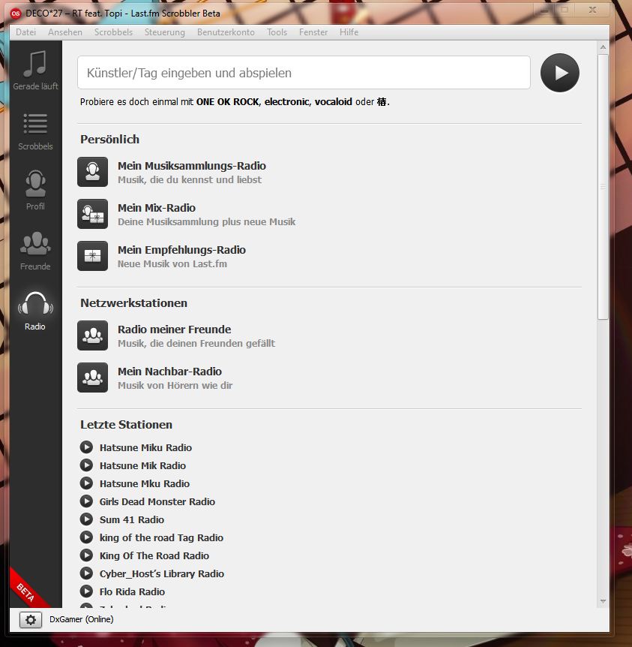Click the Mein Nachbar-Radio icon
The height and width of the screenshot is (647, 632).
(92, 378)
